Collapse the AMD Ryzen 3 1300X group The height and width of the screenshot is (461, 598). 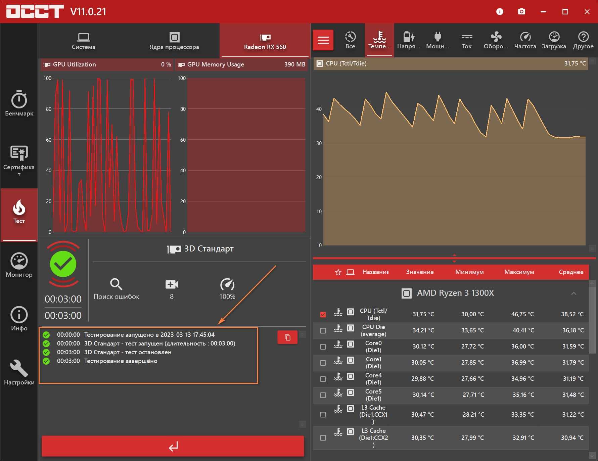pyautogui.click(x=574, y=293)
